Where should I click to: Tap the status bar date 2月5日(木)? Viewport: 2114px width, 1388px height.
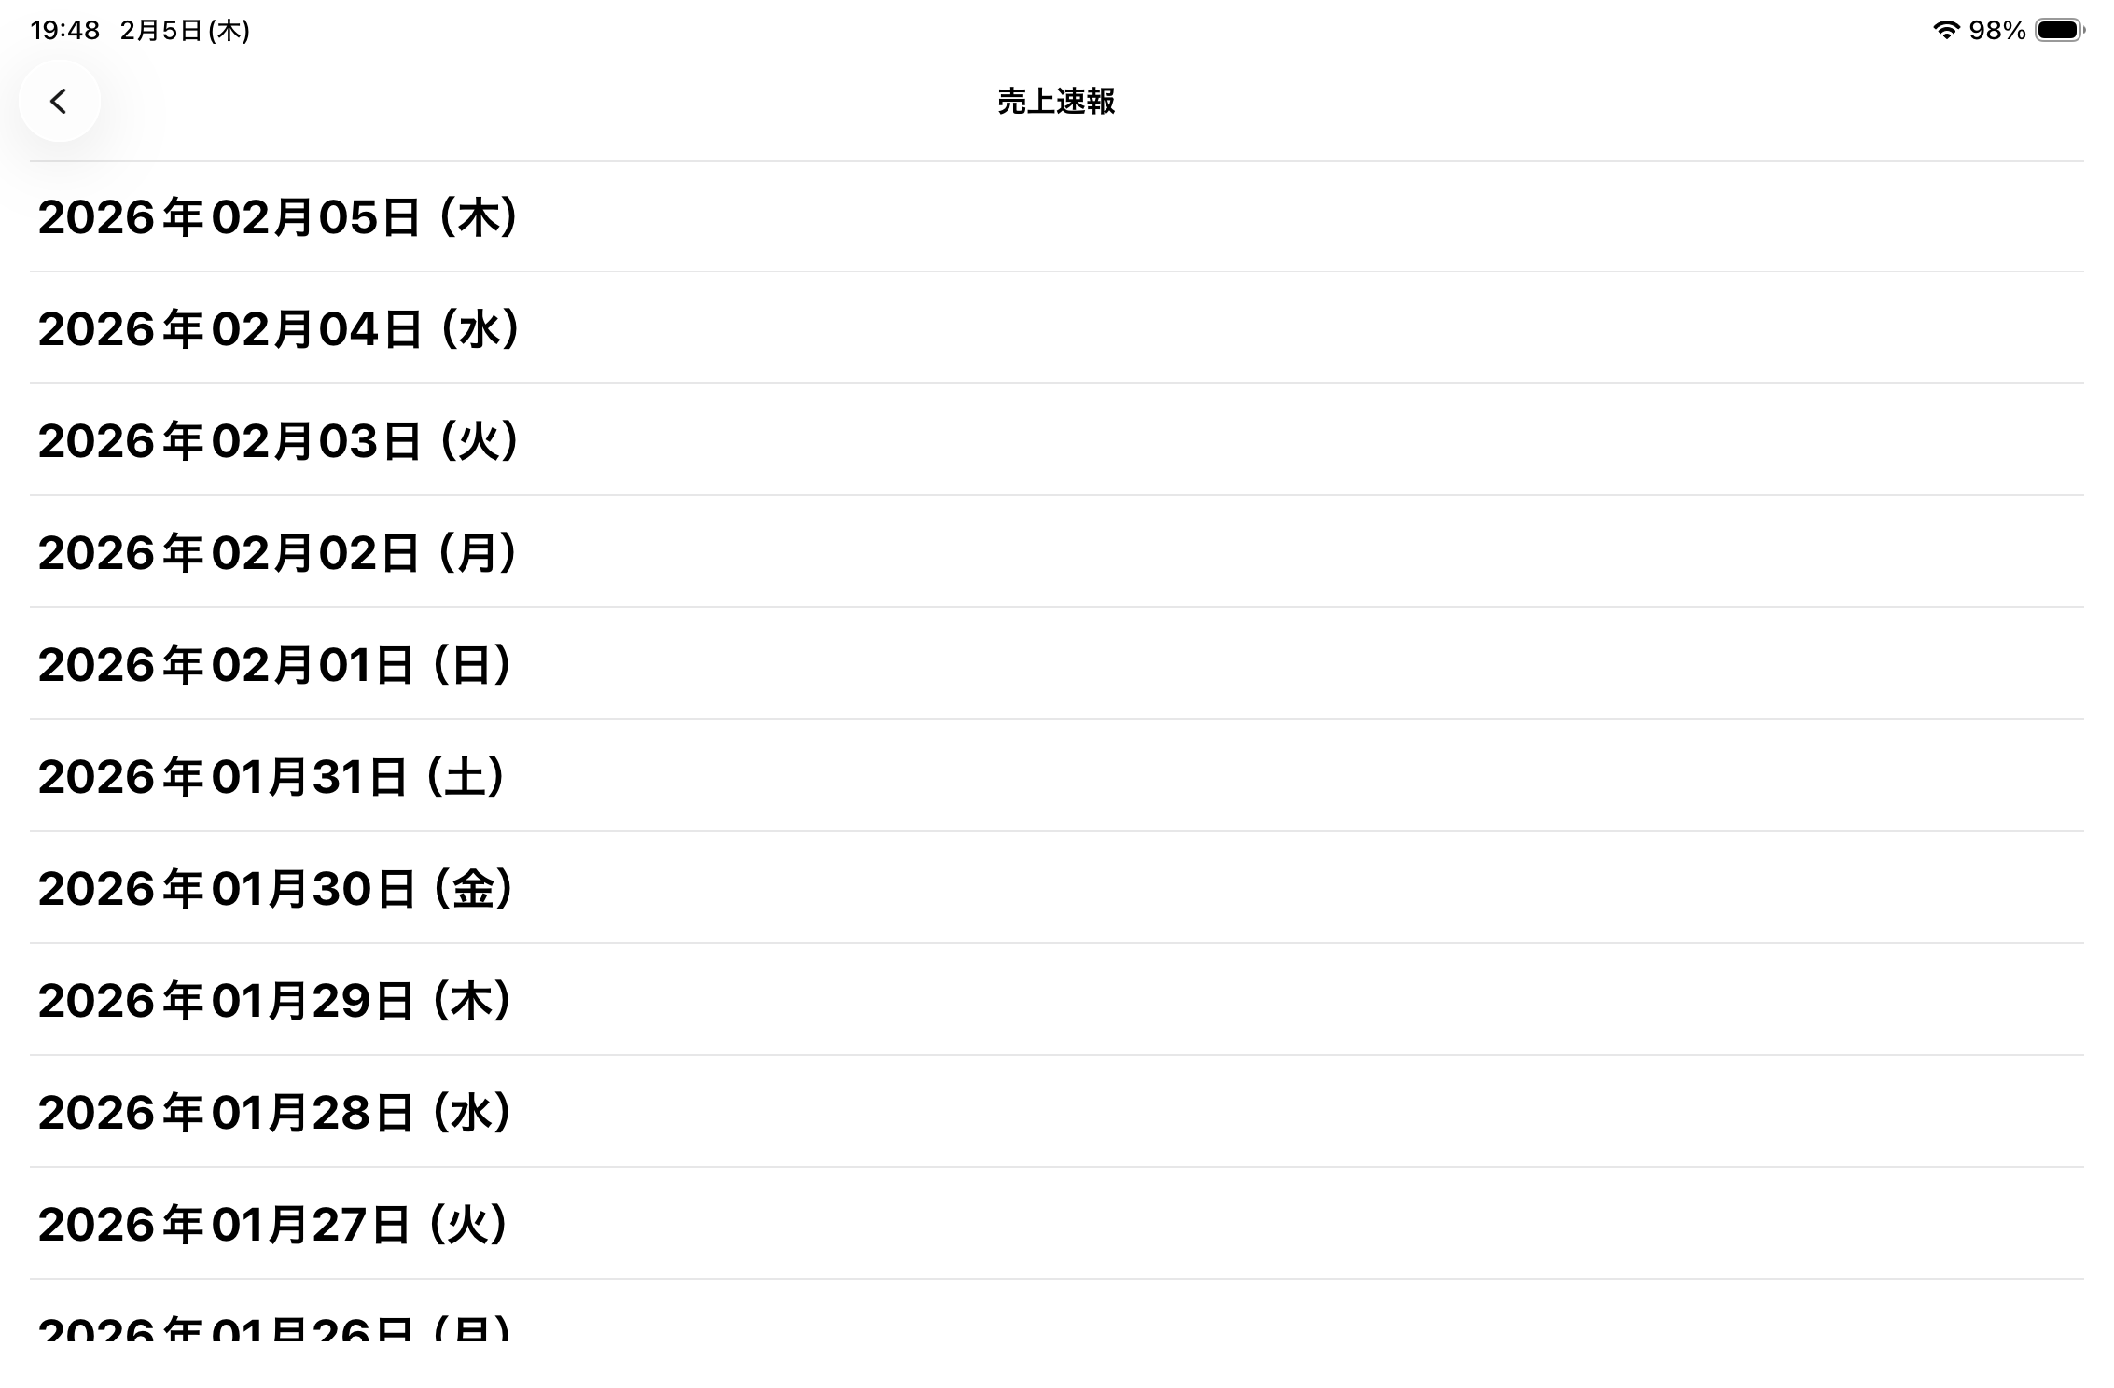pos(185,31)
